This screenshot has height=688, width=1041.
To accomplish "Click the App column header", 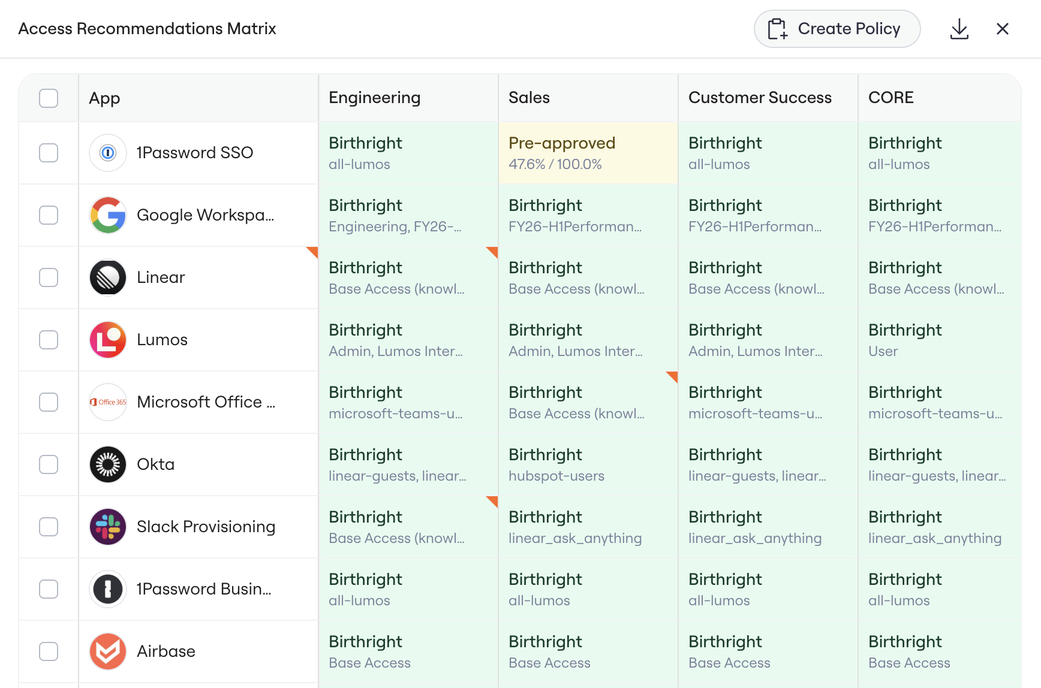I will coord(198,98).
